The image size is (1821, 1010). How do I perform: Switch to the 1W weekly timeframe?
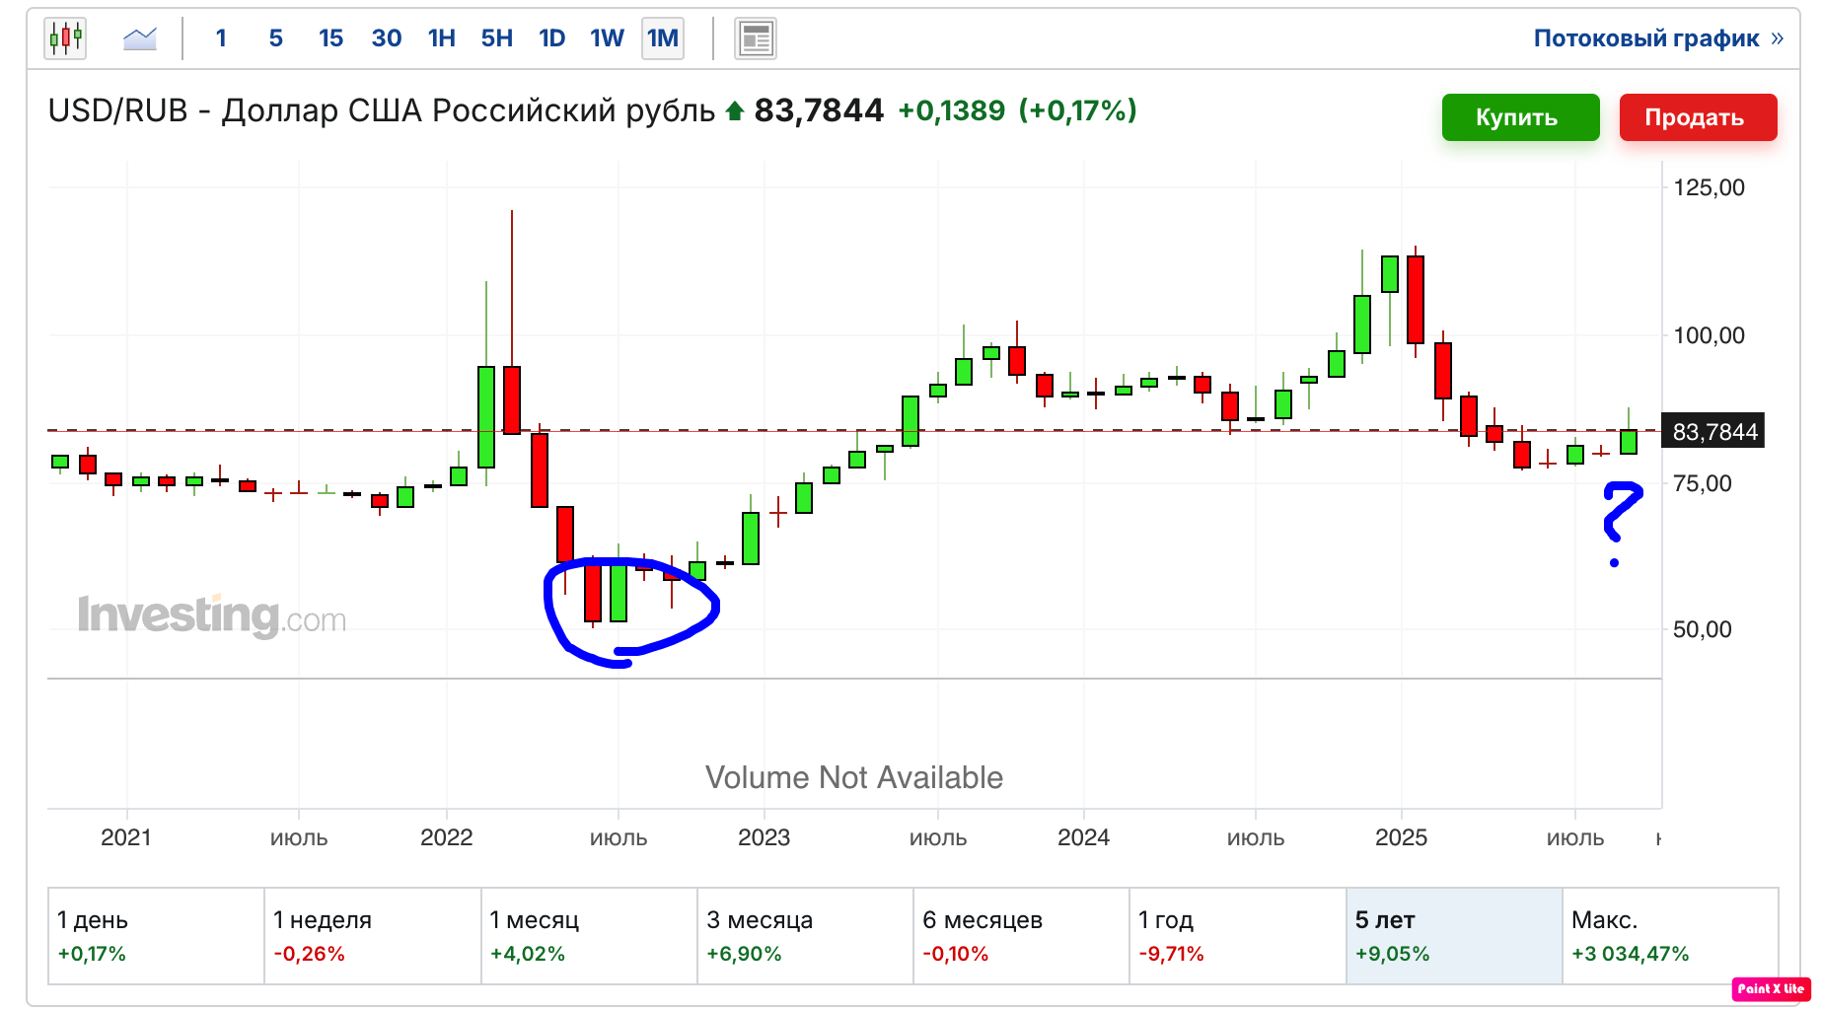point(607,38)
